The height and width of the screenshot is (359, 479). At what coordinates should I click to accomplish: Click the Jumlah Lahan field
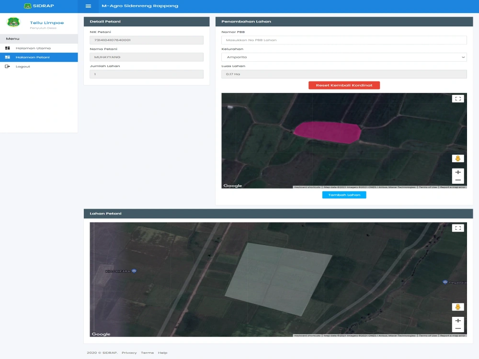click(x=147, y=74)
